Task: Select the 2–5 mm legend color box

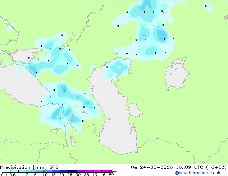Action: [31, 171]
